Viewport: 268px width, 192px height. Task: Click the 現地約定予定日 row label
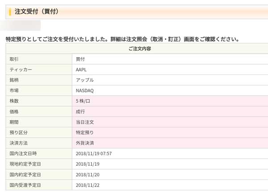click(25, 164)
